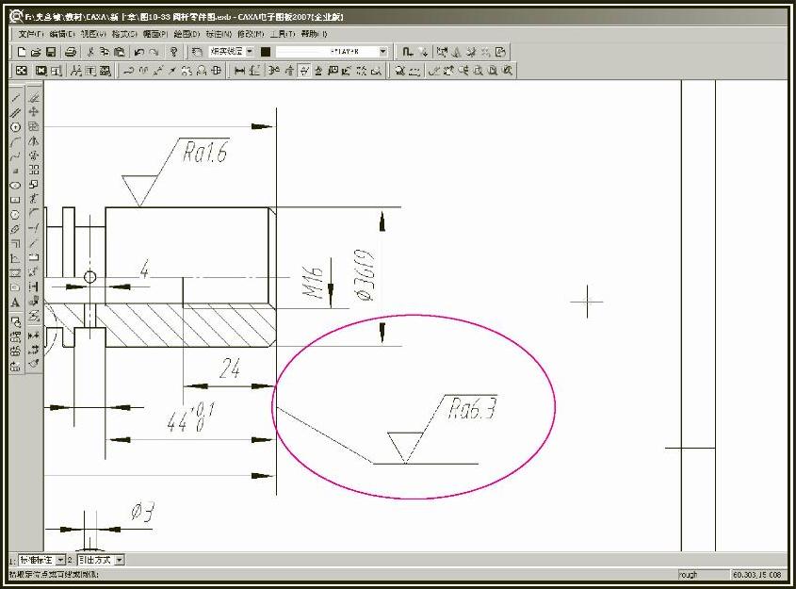Open the 绘图(D) menu
796x589 pixels.
point(187,34)
